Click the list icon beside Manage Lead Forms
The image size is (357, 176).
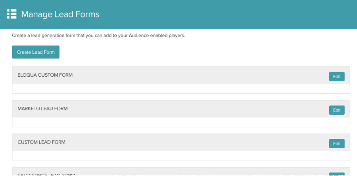12,14
